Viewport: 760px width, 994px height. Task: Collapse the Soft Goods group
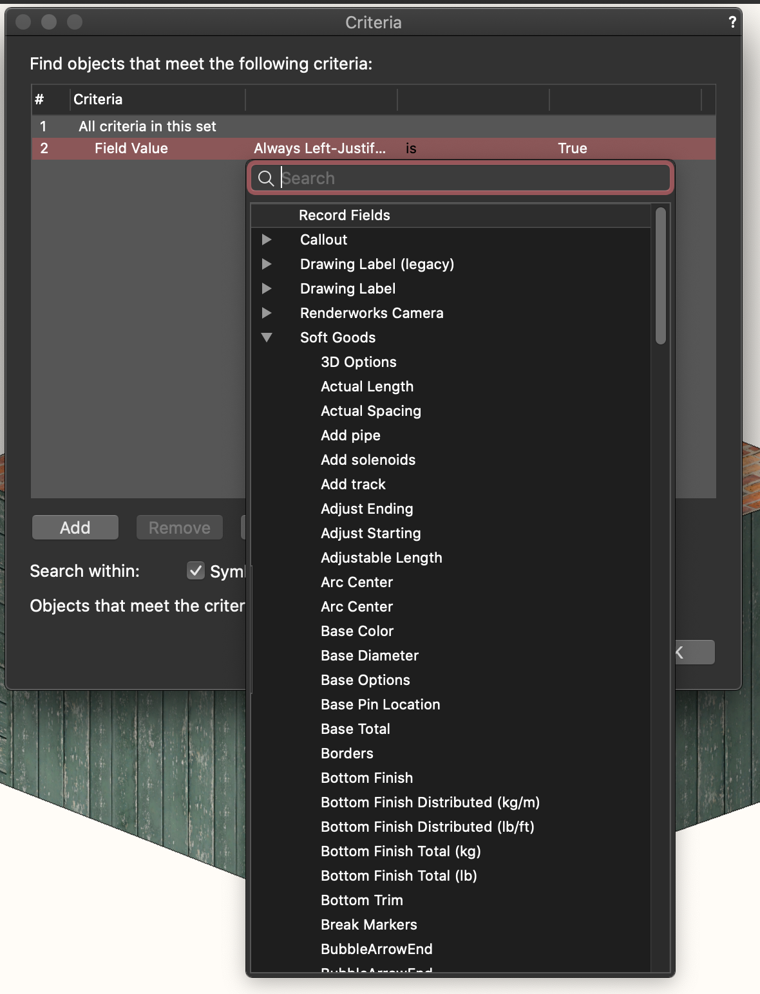pos(267,338)
